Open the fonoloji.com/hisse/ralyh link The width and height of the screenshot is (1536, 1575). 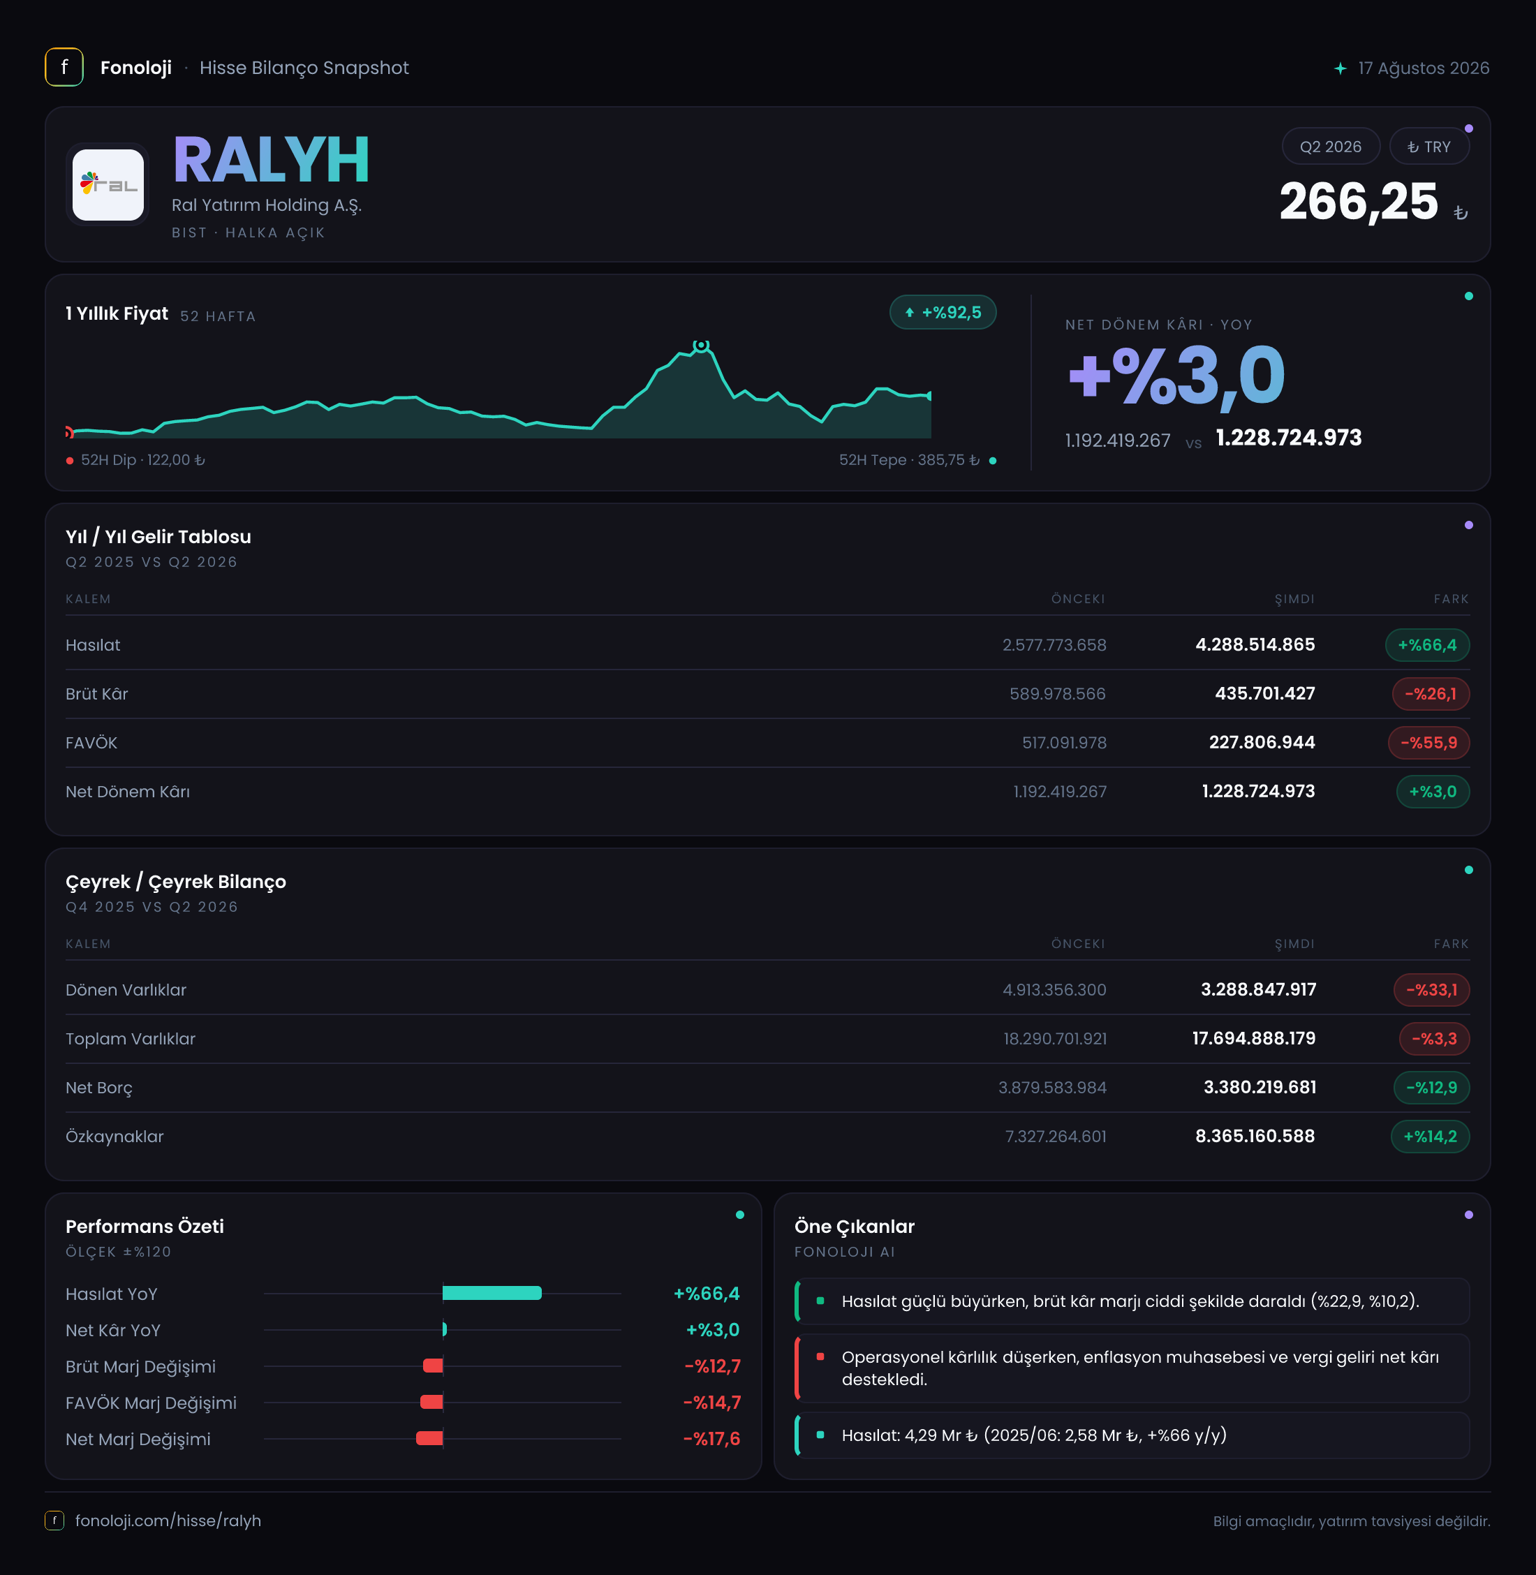[x=168, y=1520]
